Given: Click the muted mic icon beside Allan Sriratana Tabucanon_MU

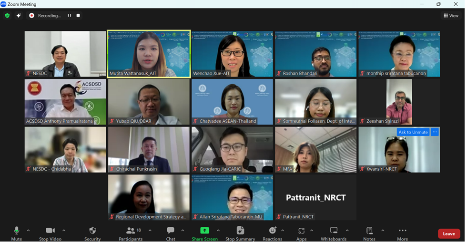Looking at the screenshot, I should click(195, 217).
